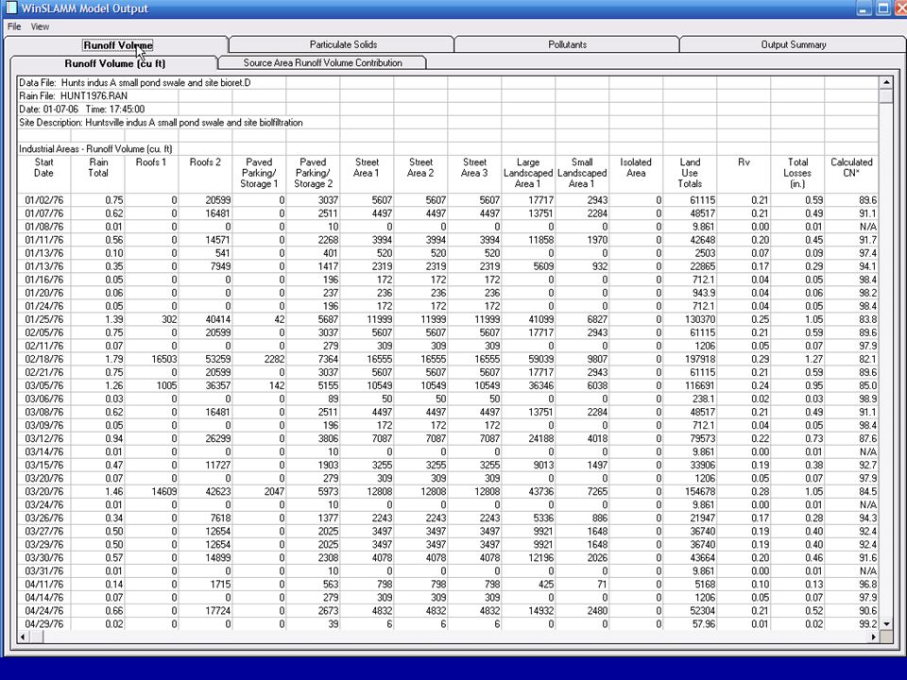This screenshot has width=907, height=680.
Task: Select the 03/12/76 start date cell
Action: [x=44, y=438]
